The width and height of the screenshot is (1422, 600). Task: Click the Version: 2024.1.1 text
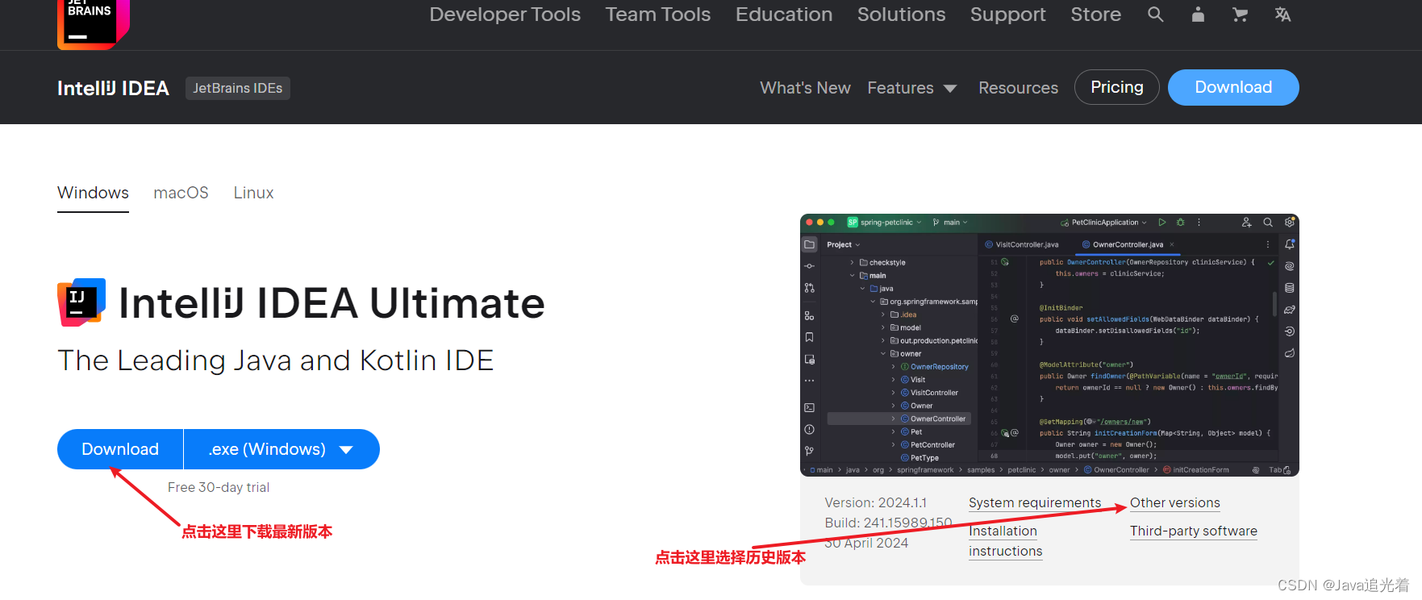(x=876, y=503)
